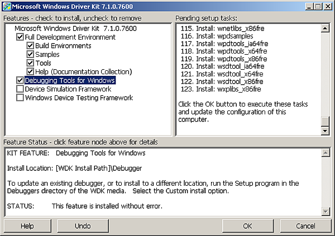Screen dimensions: 335x236
Task: Click task 117 Install wpdtools_ia64fre
Action: click(224, 44)
